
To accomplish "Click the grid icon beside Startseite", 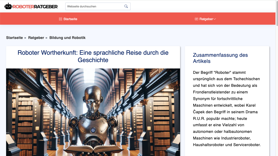I will (60, 19).
